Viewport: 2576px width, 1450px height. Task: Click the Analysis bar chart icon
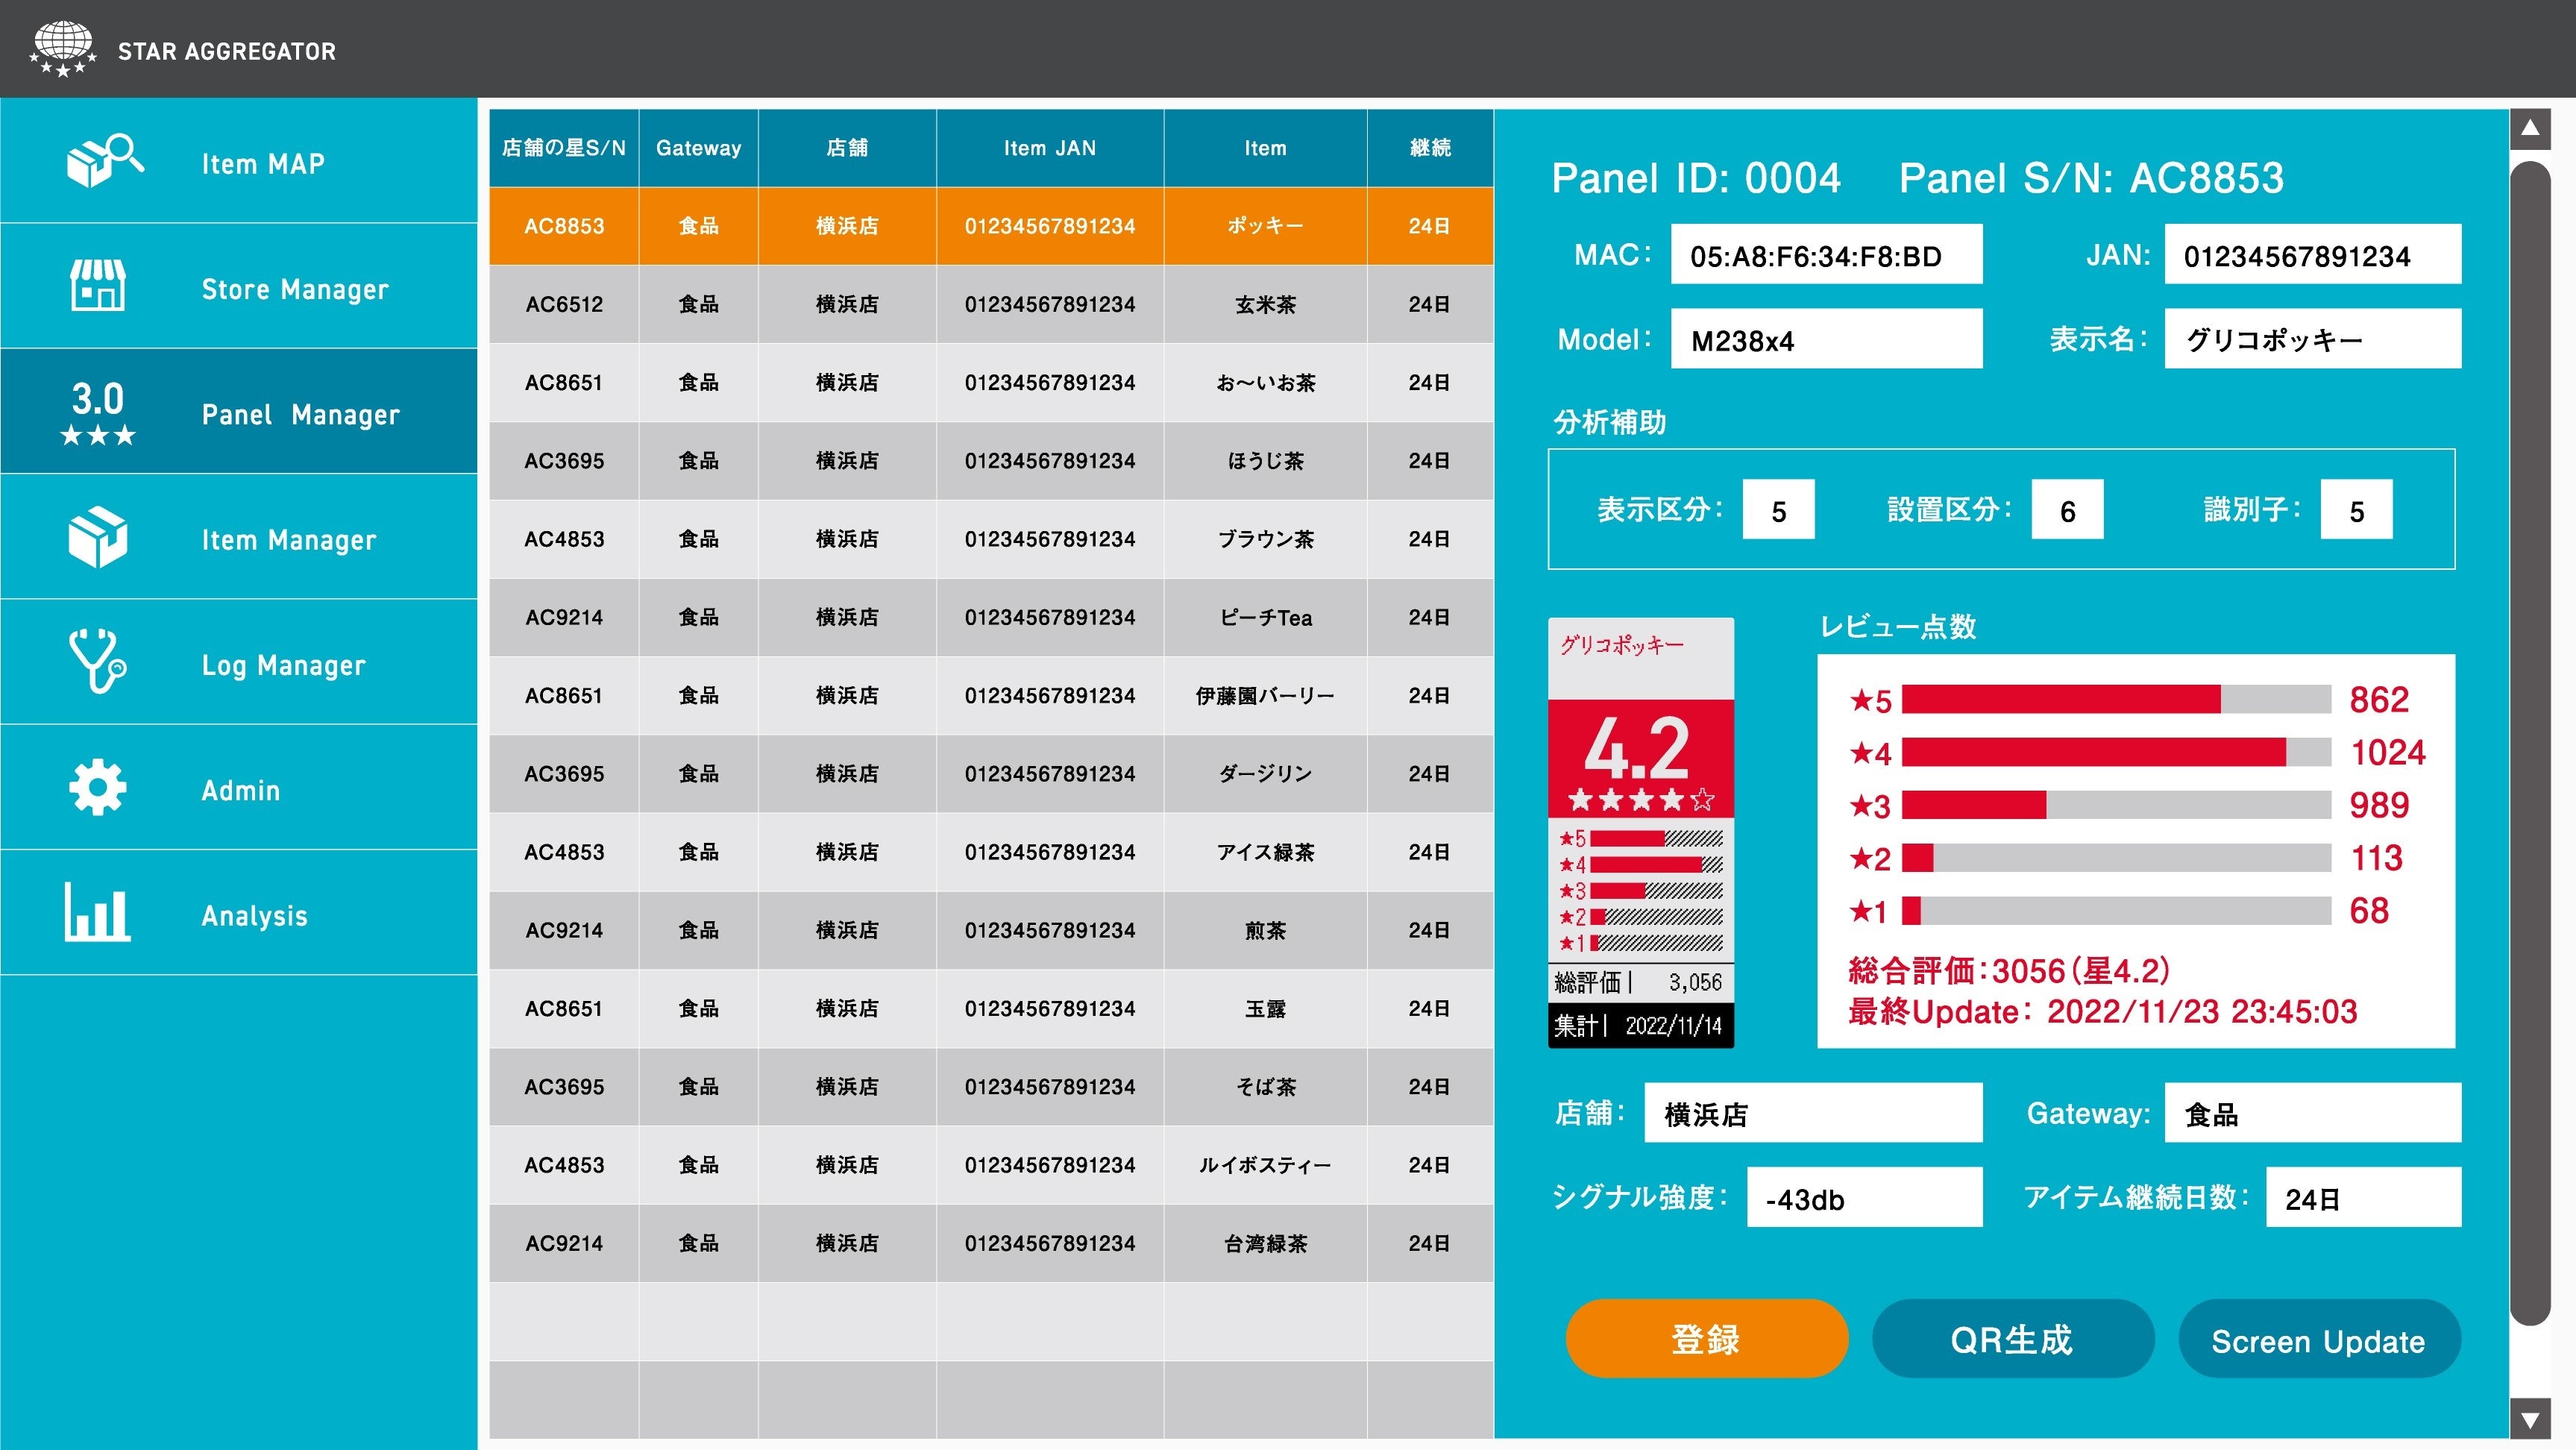pos(97,912)
